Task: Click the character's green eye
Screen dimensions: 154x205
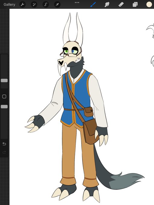Action: tap(66, 51)
